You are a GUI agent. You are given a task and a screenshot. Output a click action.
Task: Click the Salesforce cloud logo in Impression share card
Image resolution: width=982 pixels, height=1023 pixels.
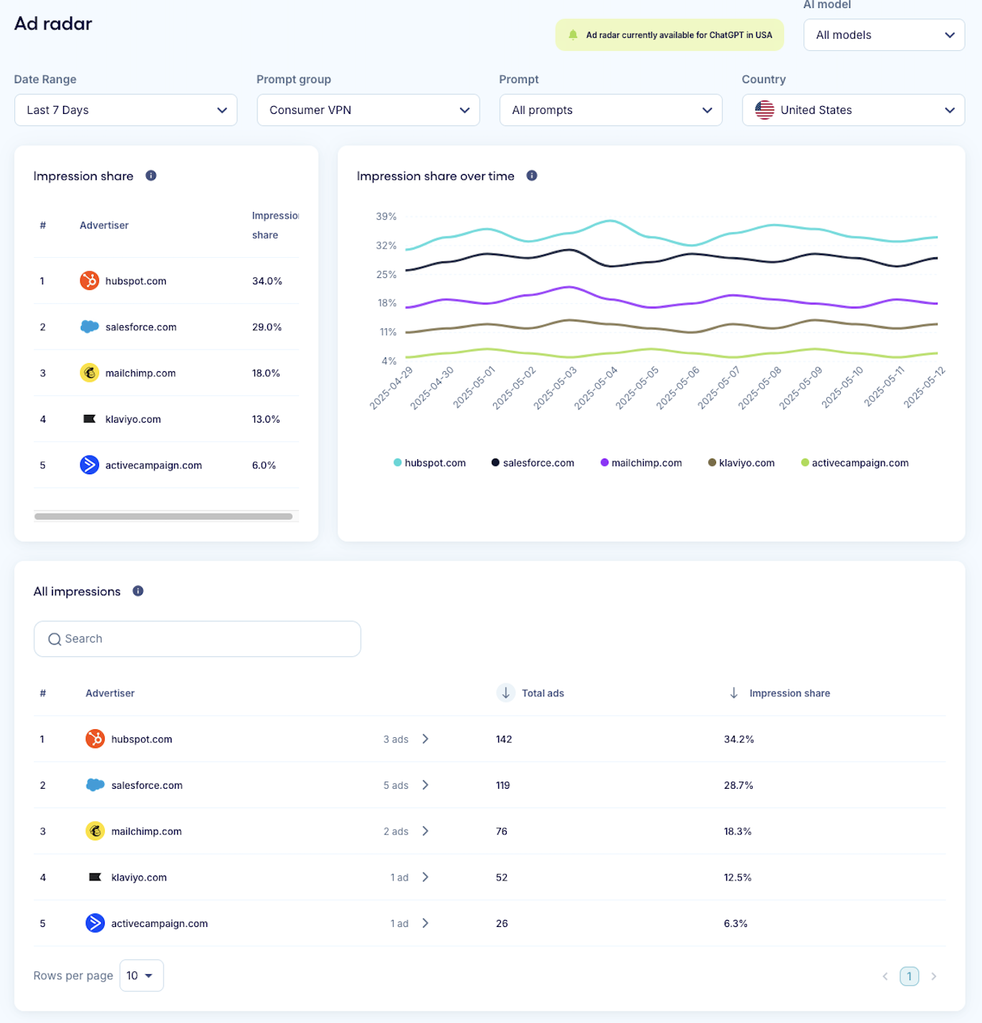(90, 327)
